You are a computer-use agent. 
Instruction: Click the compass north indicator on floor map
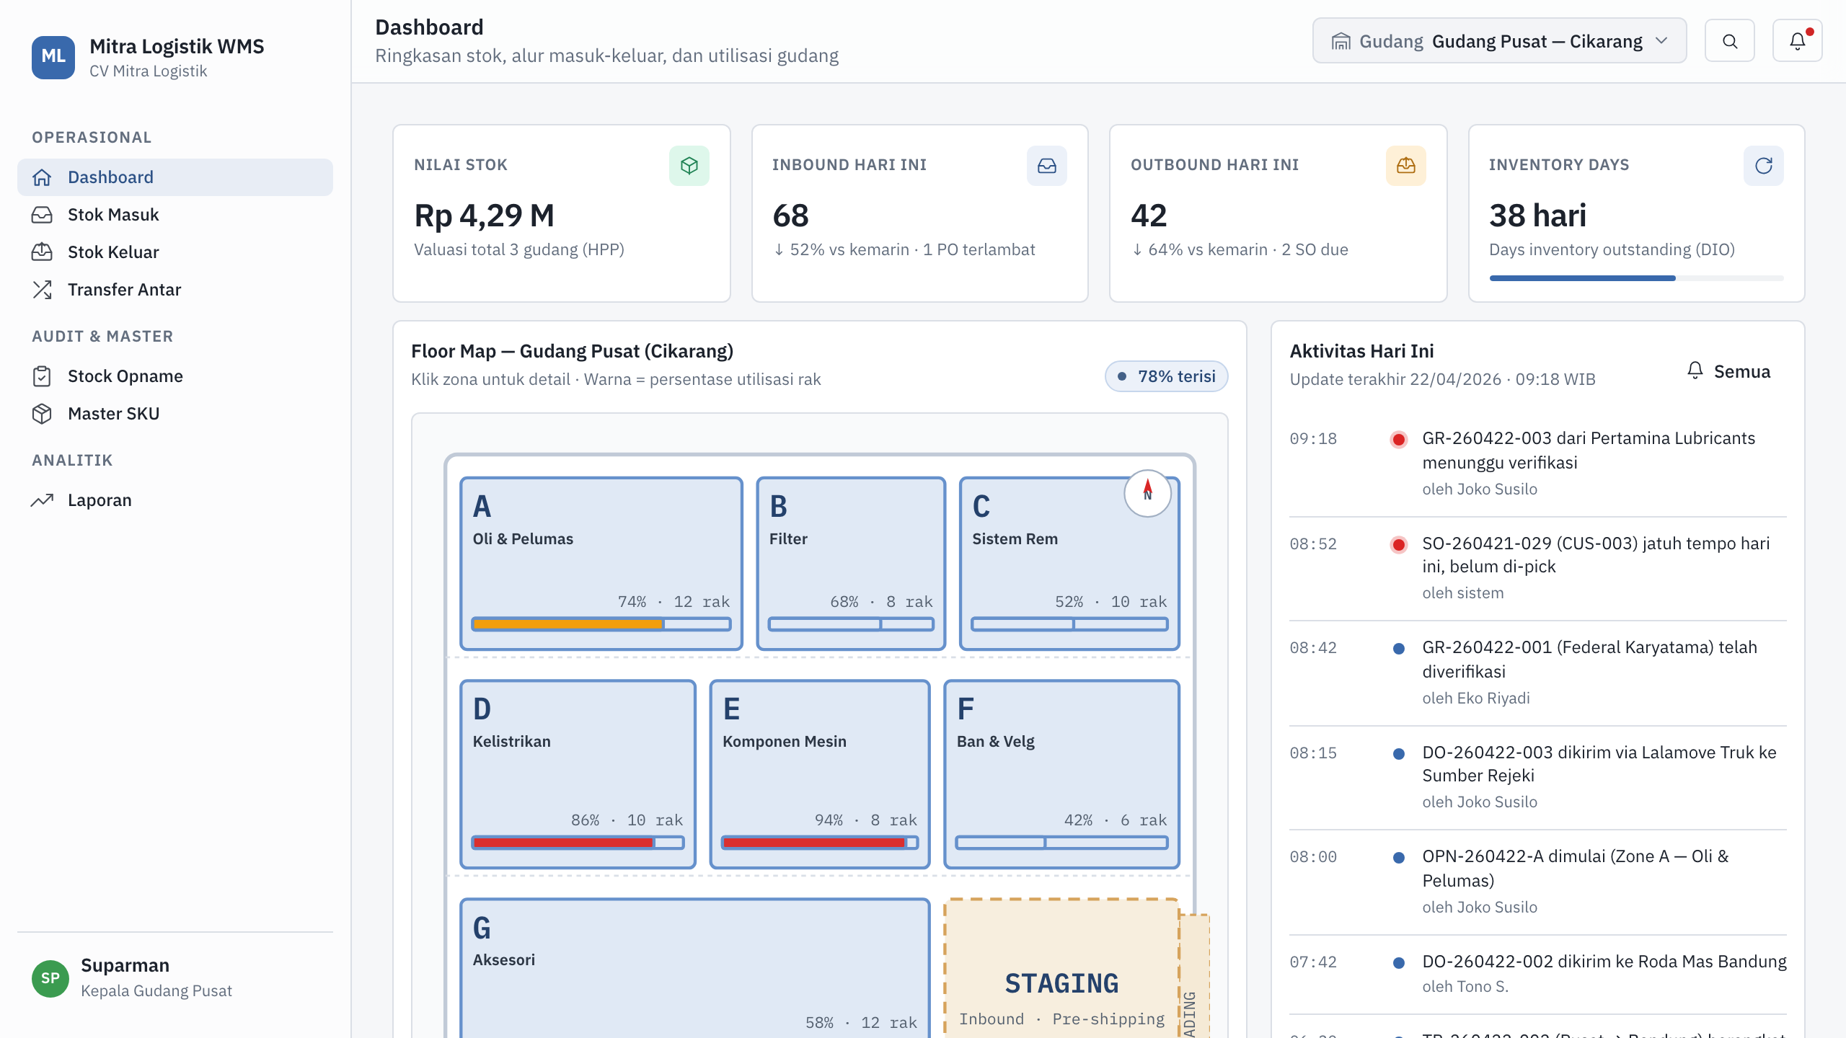(x=1147, y=493)
